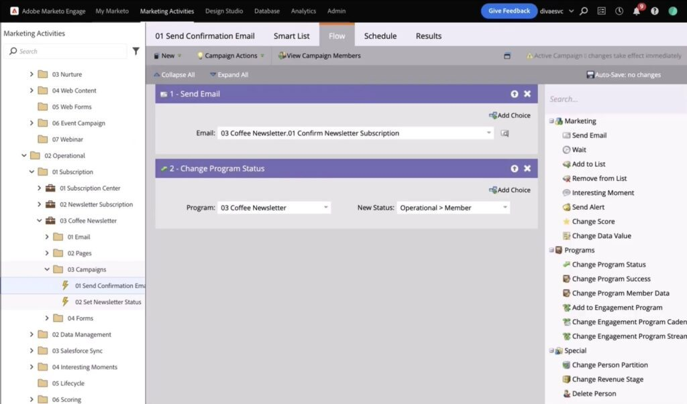
Task: Select Remove from List flow action
Action: click(594, 179)
